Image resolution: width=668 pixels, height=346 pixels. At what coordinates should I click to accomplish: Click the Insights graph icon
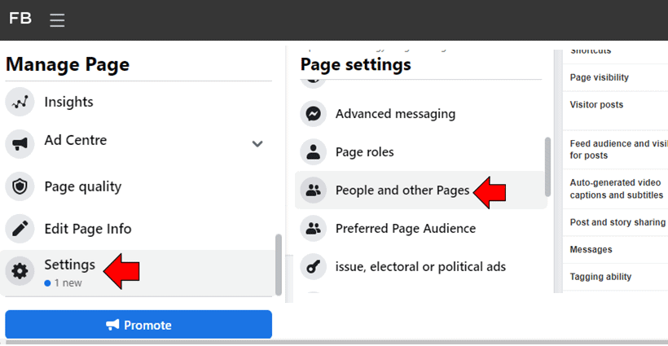tap(20, 102)
